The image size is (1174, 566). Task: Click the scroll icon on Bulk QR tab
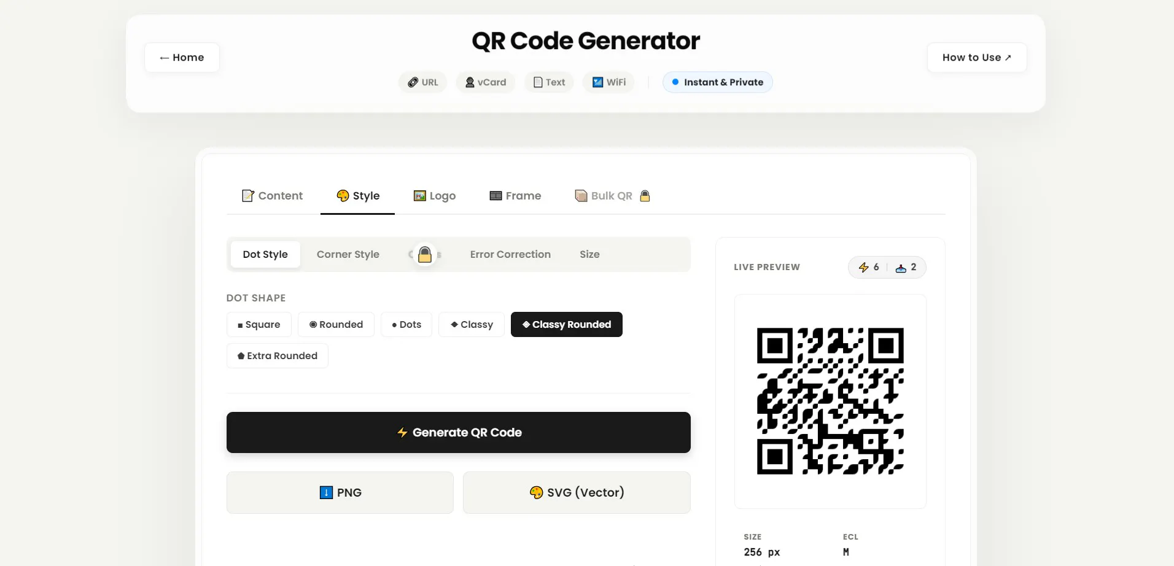click(581, 196)
